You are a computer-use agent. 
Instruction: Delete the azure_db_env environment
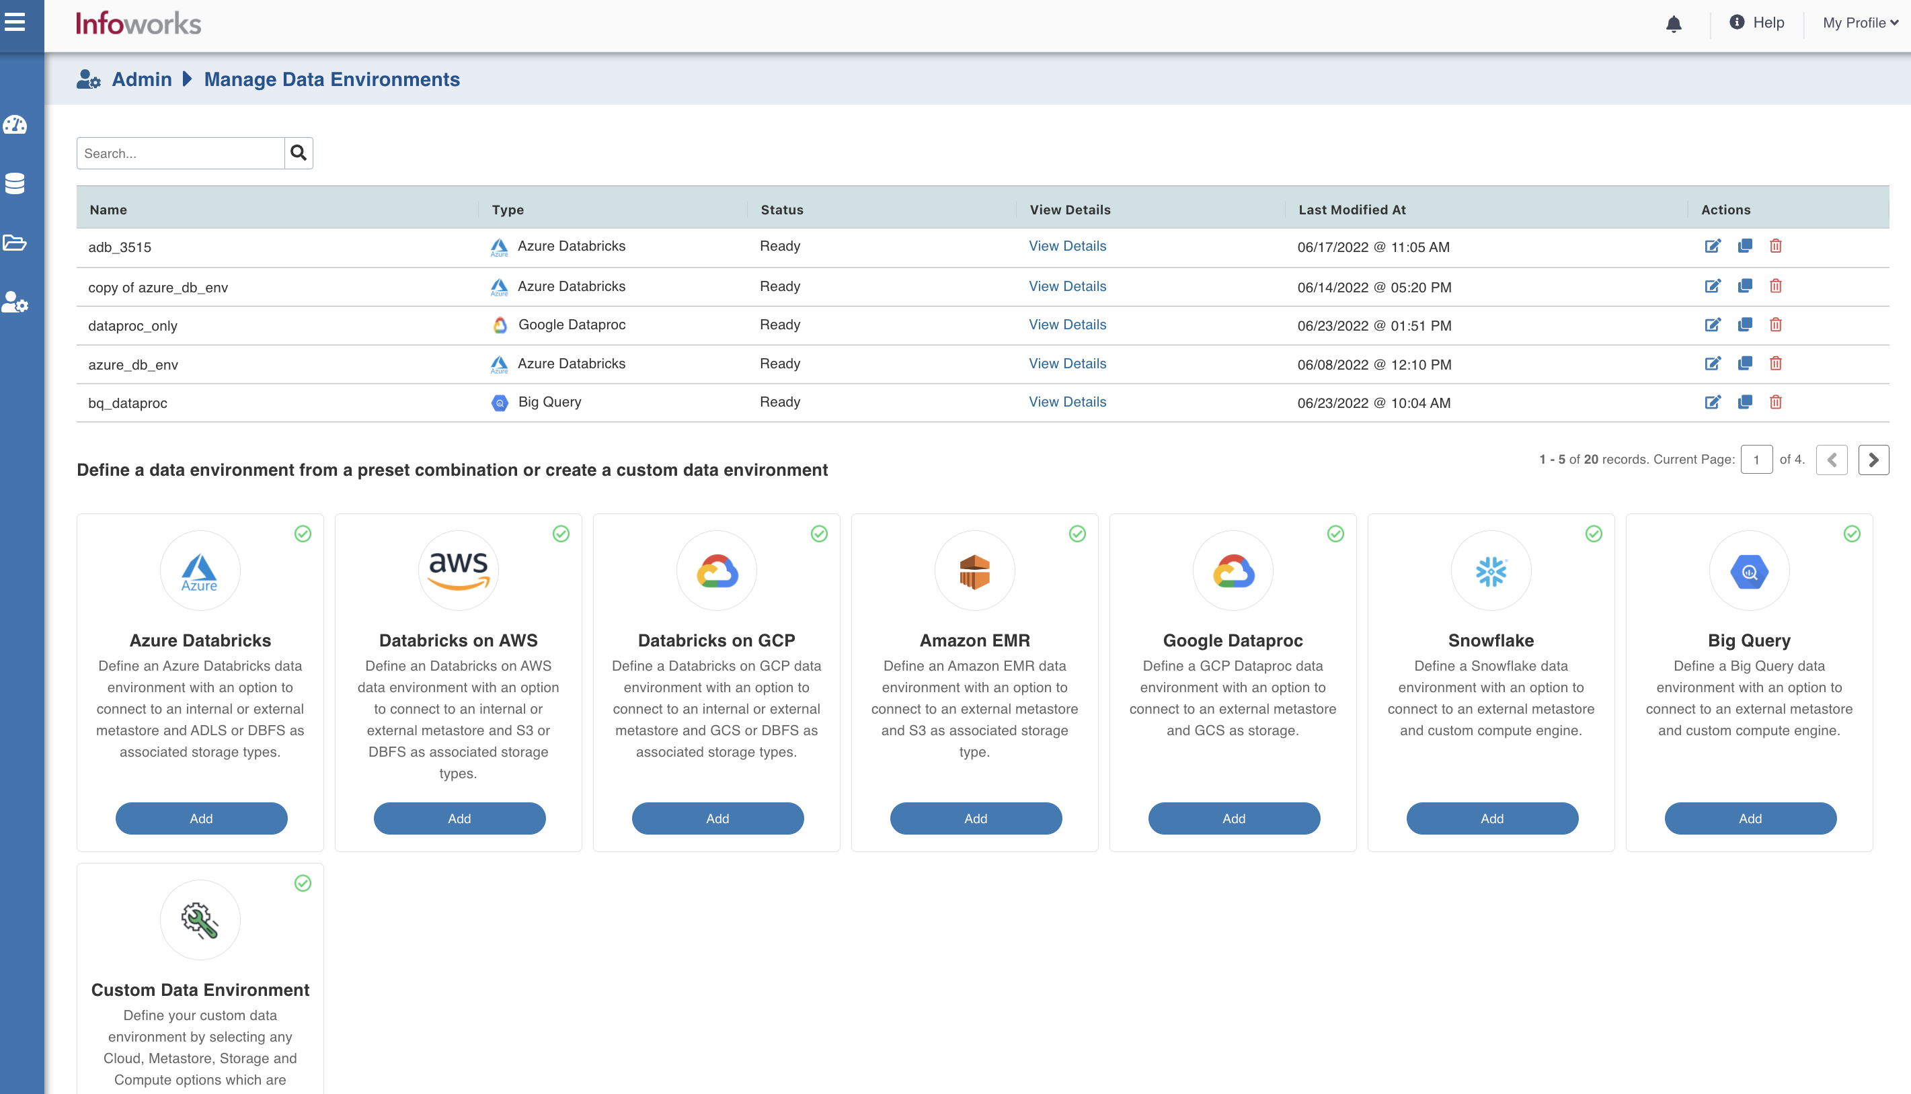click(1776, 364)
